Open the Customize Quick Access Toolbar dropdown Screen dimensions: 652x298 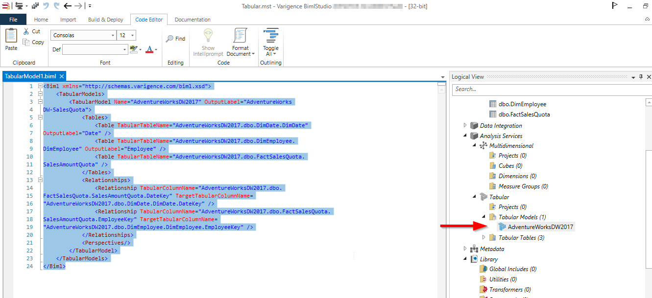[90, 6]
